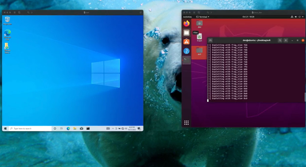Open the Terminal app menu dropdown
The width and height of the screenshot is (306, 167).
point(203,17)
